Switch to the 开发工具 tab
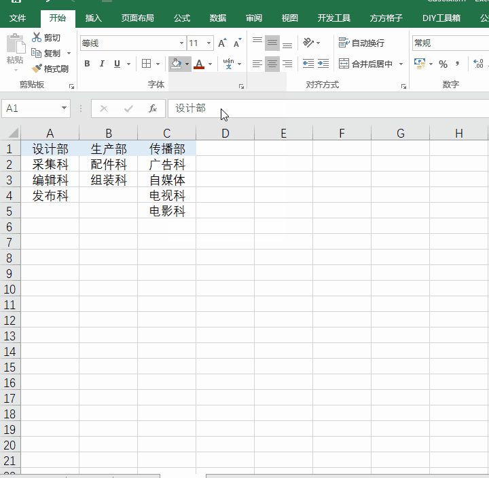 pos(334,18)
